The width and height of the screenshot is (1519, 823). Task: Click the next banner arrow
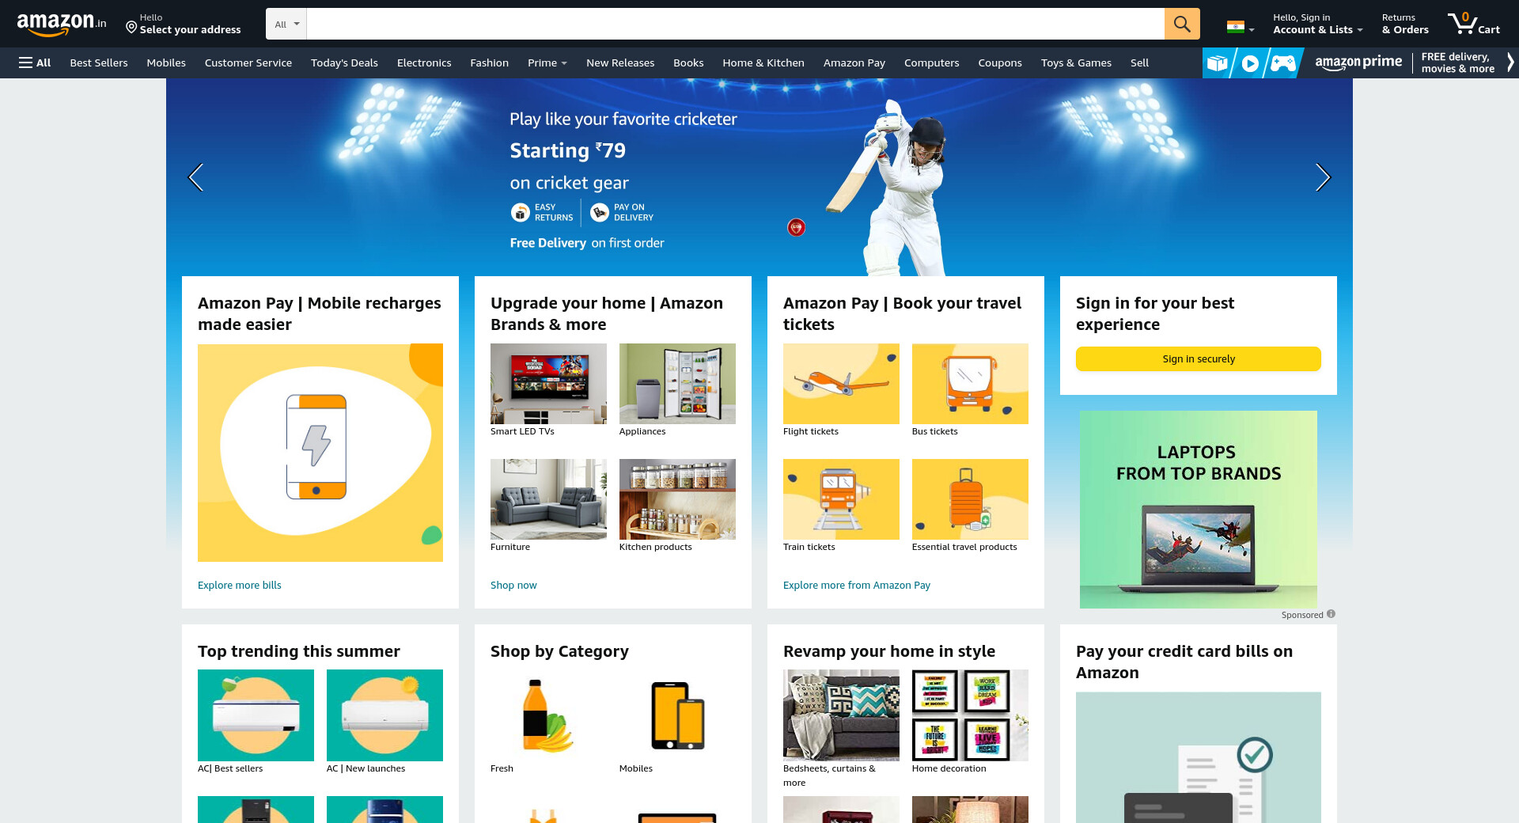pyautogui.click(x=1322, y=177)
